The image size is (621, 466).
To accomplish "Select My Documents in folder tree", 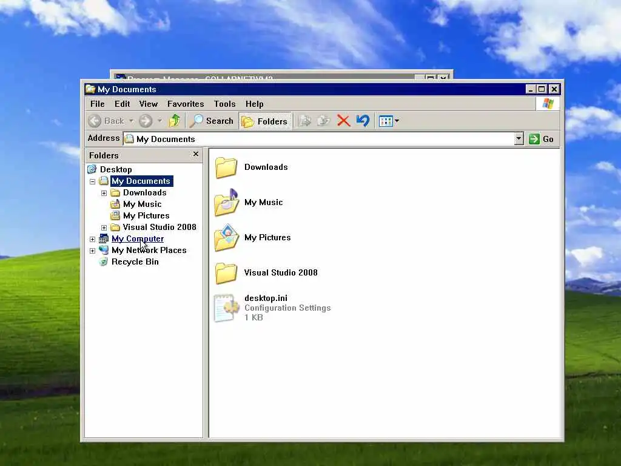I will click(141, 181).
